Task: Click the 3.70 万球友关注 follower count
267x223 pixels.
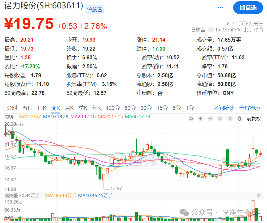Action: coord(245,23)
